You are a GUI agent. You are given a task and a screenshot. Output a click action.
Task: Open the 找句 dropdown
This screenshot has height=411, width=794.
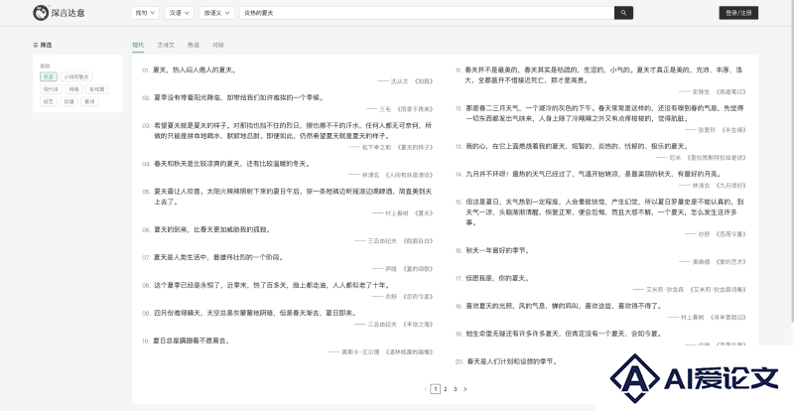coord(145,13)
